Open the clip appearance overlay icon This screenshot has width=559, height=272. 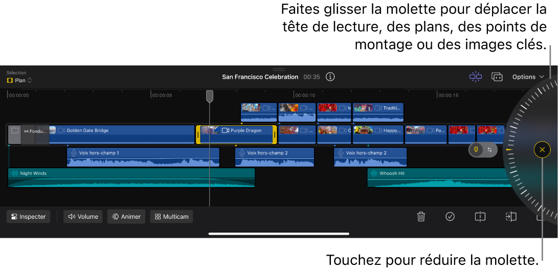[x=497, y=77]
